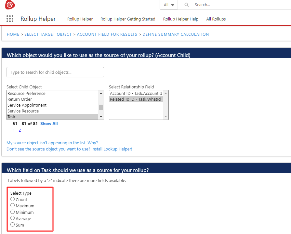Select the Maximum radio button
This screenshot has width=291, height=234.
[x=12, y=205]
